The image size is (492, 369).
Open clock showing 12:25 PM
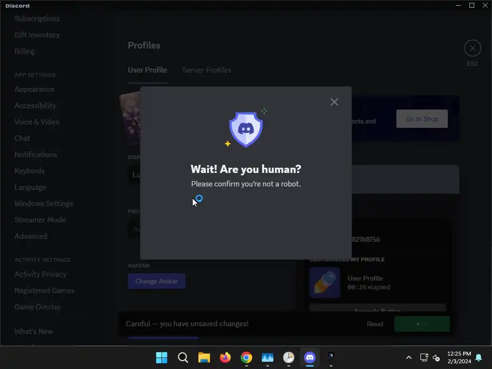click(459, 357)
